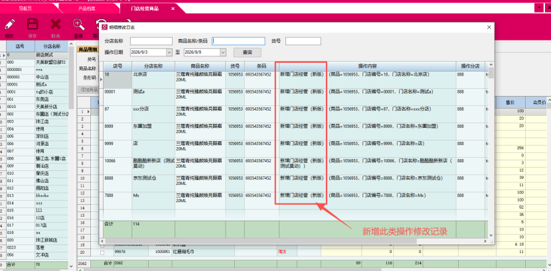551x271 pixels.
Task: Select the 北京店 row in the log table
Action: tap(295, 80)
